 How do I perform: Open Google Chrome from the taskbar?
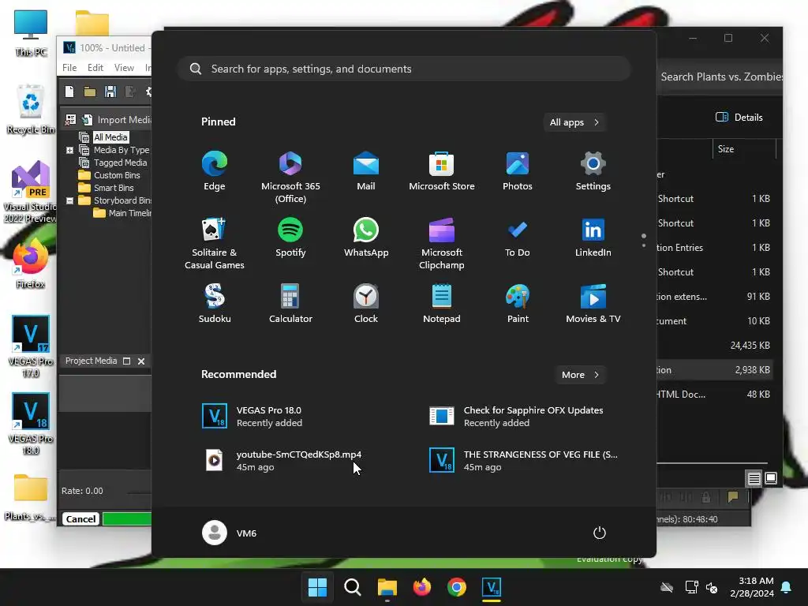(457, 587)
